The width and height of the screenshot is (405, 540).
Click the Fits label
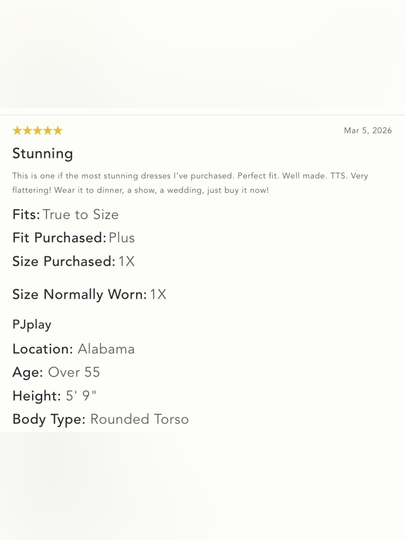(x=26, y=214)
